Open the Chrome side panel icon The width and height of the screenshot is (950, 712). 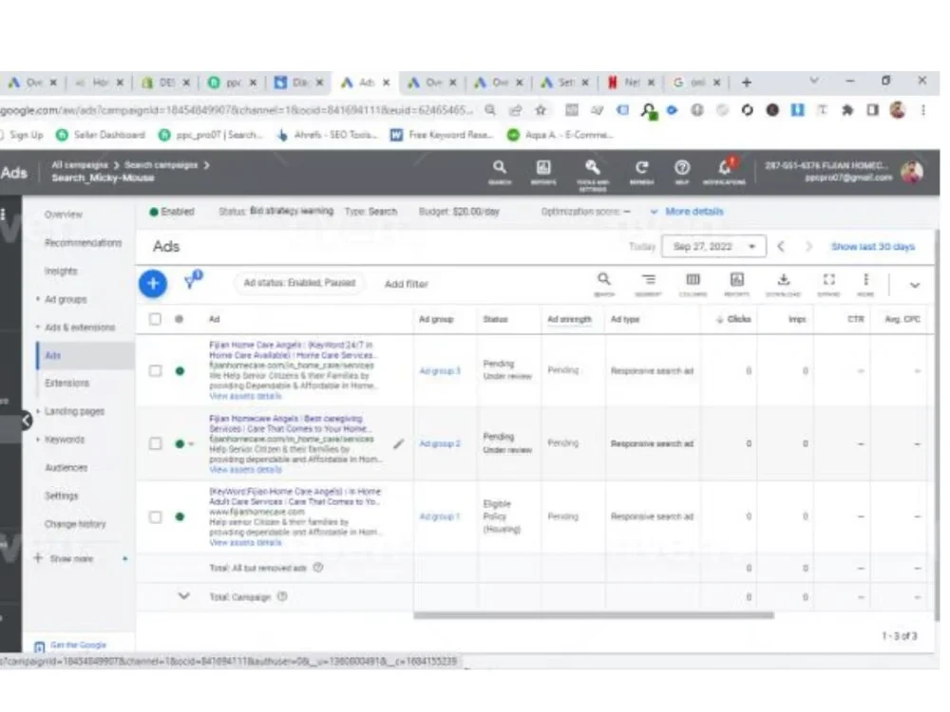pos(872,110)
